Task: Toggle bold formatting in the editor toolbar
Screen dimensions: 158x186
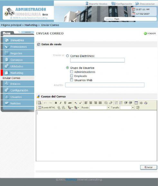Action: (x=56, y=103)
